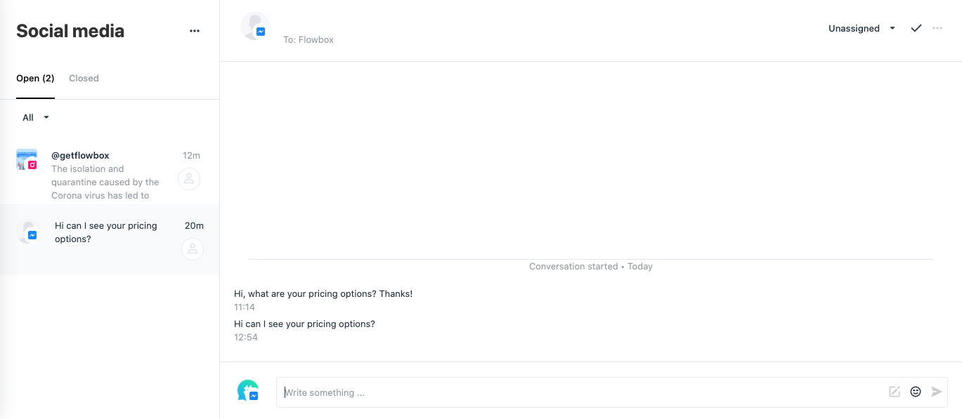Click assignee icon on @getflowbox conversation

(x=189, y=179)
